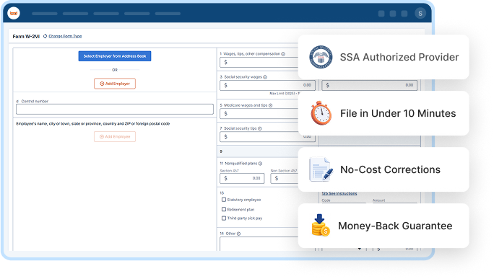The width and height of the screenshot is (494, 279).
Task: Focus the Control number input field
Action: (115, 109)
